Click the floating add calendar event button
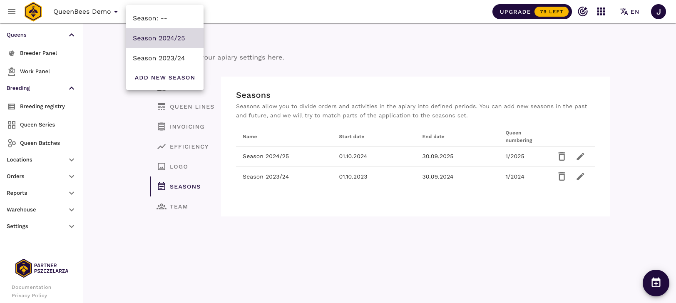This screenshot has height=303, width=676. click(x=656, y=283)
